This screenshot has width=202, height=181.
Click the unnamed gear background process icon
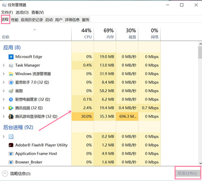click(11, 137)
